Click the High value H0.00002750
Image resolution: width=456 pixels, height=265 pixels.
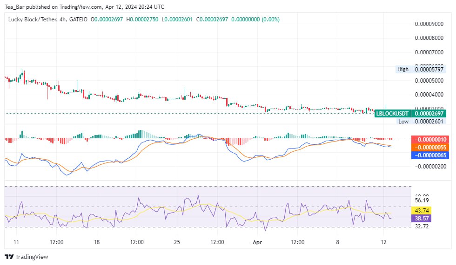[x=142, y=19]
